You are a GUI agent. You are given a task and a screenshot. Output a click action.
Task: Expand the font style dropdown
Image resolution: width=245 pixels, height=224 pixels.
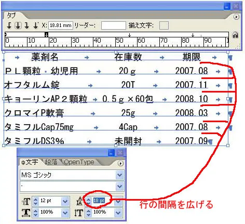point(120,186)
